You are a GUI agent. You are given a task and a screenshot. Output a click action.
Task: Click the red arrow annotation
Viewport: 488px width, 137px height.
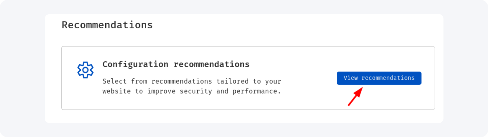pyautogui.click(x=355, y=97)
